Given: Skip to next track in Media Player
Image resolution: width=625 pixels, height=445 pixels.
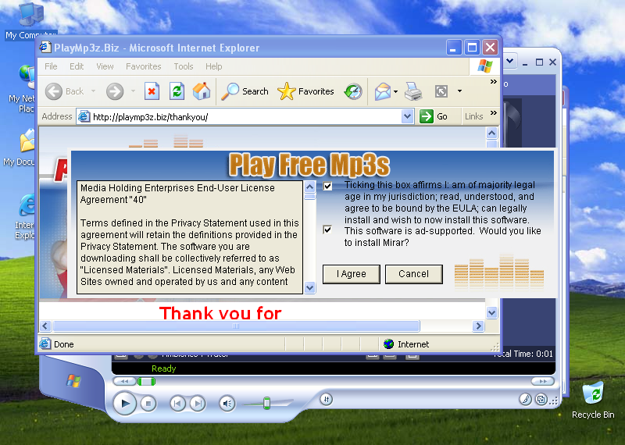Looking at the screenshot, I should tap(198, 404).
